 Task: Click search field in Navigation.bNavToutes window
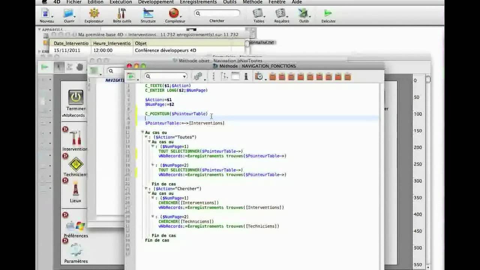[114, 70]
